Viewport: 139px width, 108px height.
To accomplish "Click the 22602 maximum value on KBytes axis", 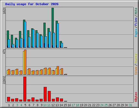I will tap(4, 80).
